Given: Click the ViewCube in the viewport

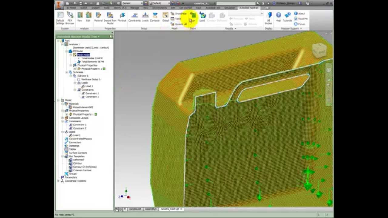Looking at the screenshot, I should pos(319,51).
